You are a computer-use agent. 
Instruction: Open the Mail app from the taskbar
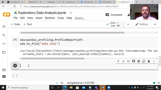coord(84,87)
